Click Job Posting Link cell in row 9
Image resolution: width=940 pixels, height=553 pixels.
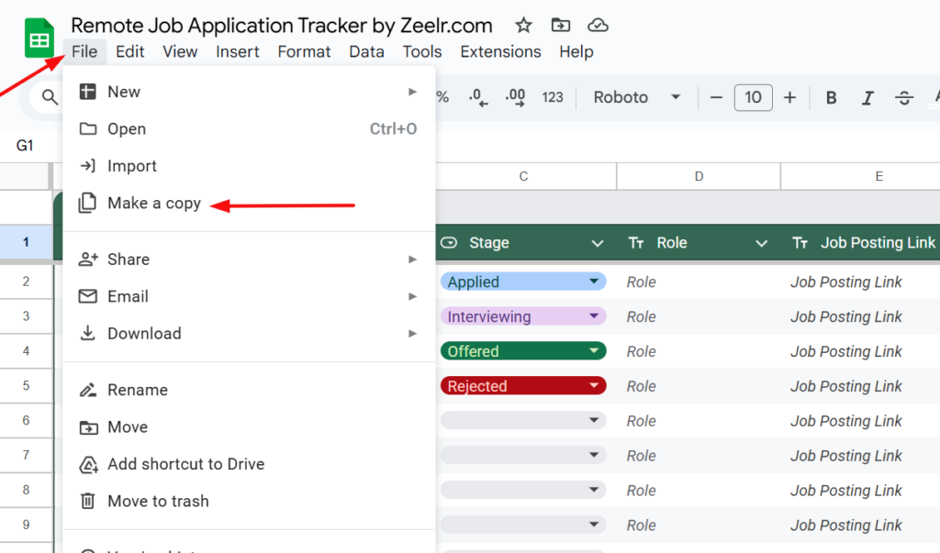[x=860, y=525]
